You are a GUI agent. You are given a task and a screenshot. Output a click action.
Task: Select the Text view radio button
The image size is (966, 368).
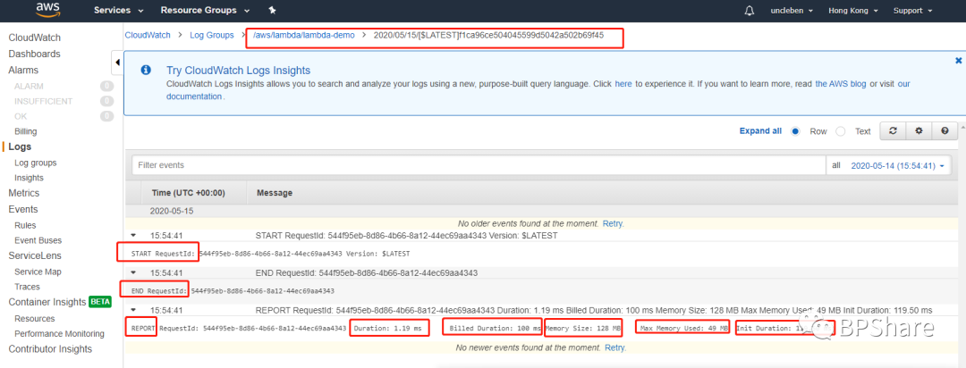point(840,131)
